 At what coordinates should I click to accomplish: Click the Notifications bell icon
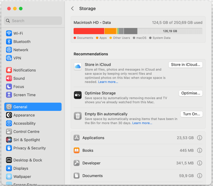pyautogui.click(x=9, y=70)
